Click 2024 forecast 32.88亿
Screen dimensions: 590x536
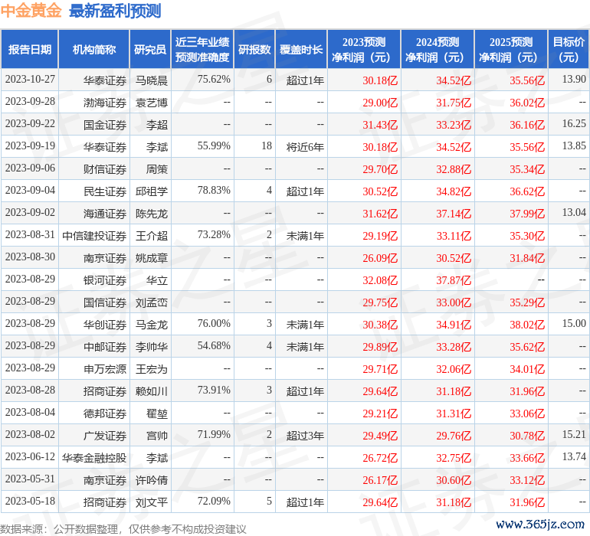tap(454, 169)
